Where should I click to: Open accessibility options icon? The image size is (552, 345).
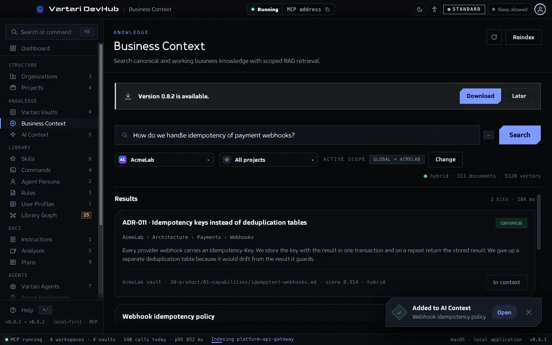coord(434,9)
